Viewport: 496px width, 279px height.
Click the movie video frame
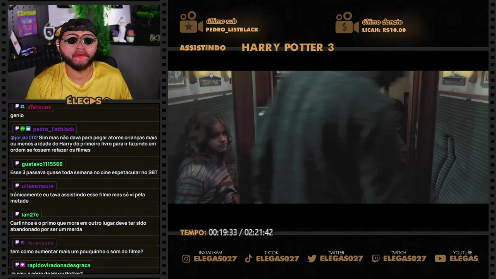328,137
